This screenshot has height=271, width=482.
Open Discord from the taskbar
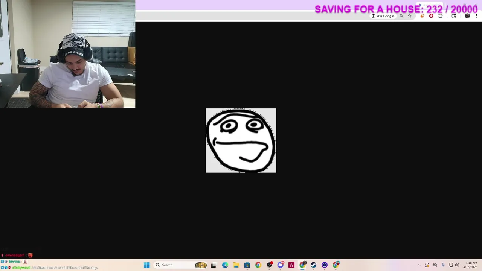point(280,265)
